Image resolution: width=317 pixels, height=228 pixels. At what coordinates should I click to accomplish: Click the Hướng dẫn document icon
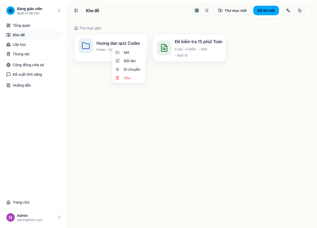tap(8, 85)
